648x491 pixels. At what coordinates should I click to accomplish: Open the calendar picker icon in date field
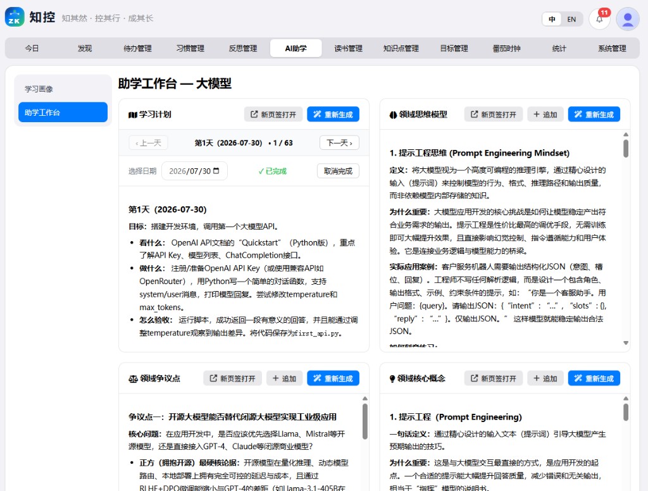(216, 171)
